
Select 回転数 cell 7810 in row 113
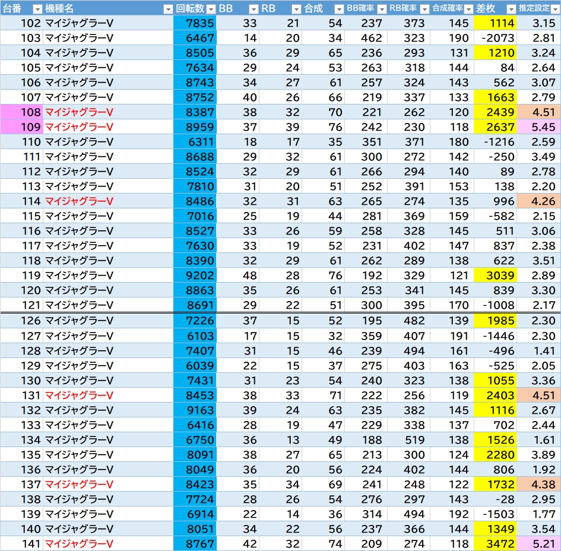(x=195, y=186)
